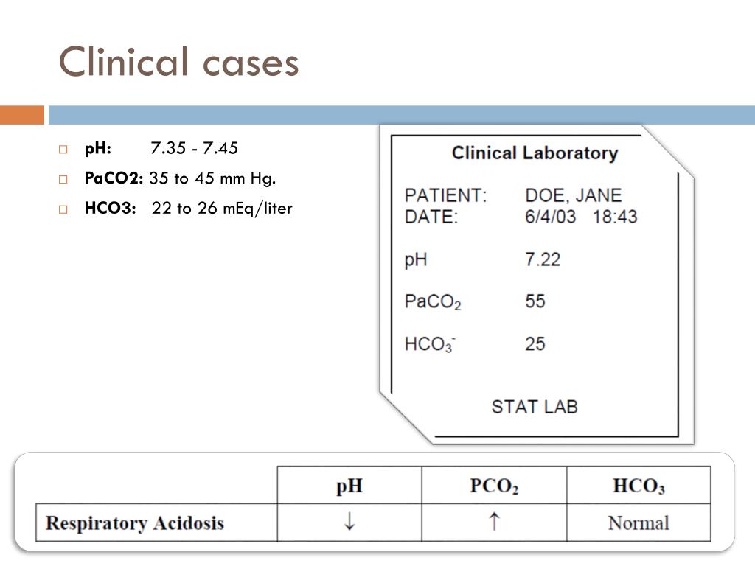Click the Respiratory Acidosis row label
The width and height of the screenshot is (755, 566).
tap(135, 523)
